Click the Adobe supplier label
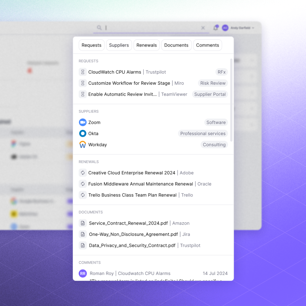Screen dimensions: 306x306 [x=186, y=173]
